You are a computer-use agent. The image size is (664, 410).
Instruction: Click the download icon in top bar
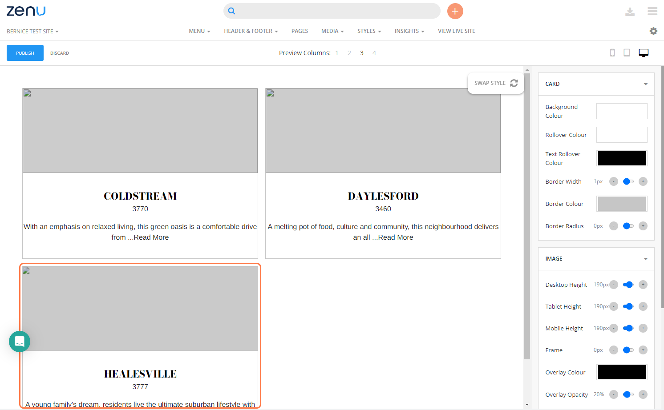(630, 12)
